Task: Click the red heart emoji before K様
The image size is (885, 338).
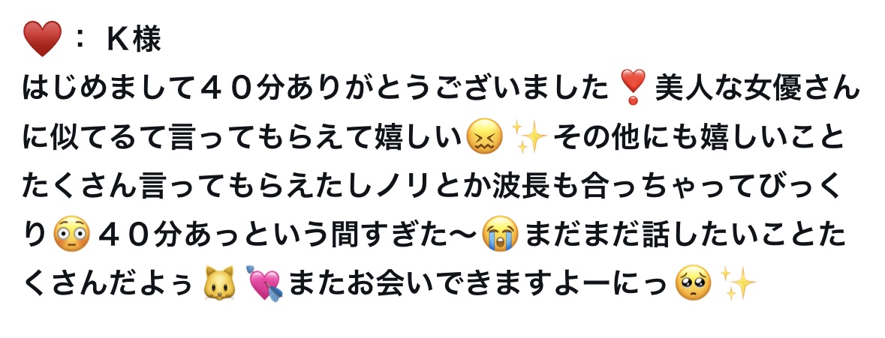Action: coord(42,40)
